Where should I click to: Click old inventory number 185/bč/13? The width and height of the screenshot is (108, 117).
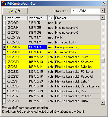point(37,62)
